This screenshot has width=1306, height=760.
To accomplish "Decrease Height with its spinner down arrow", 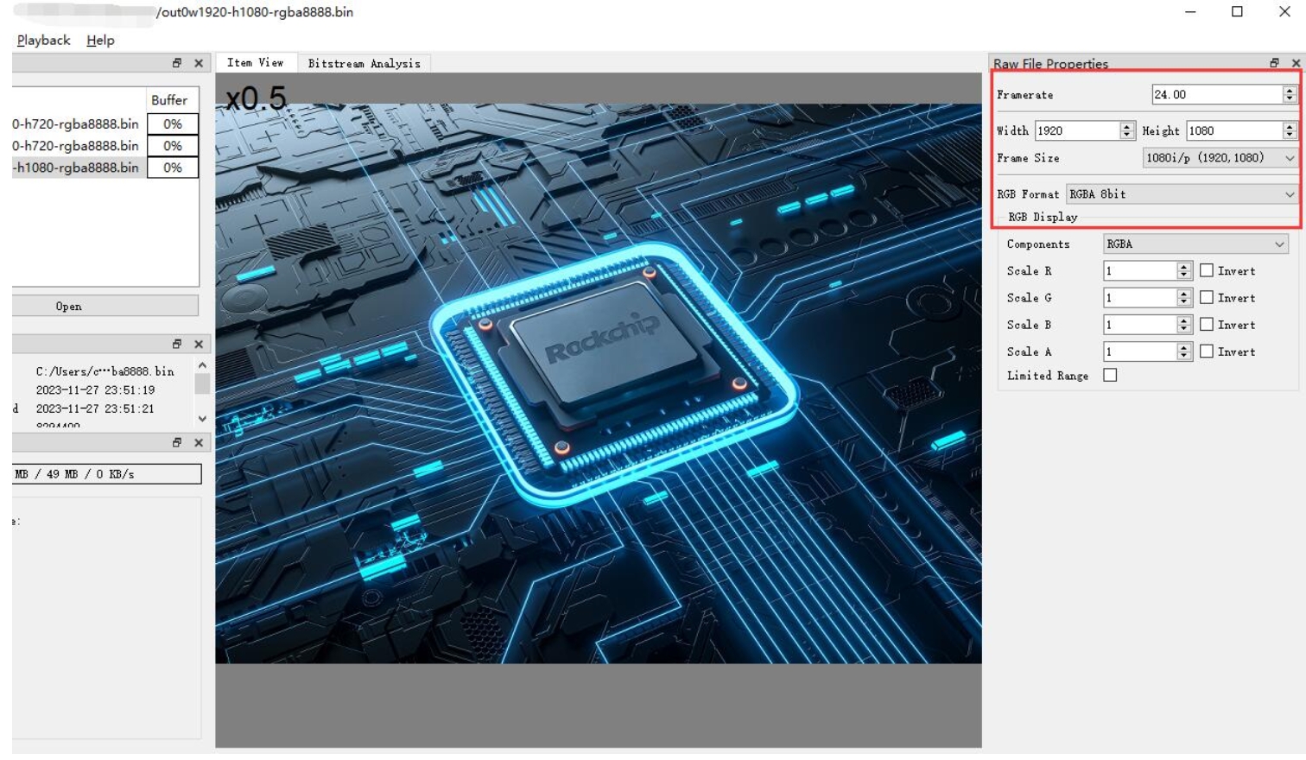I will point(1290,135).
